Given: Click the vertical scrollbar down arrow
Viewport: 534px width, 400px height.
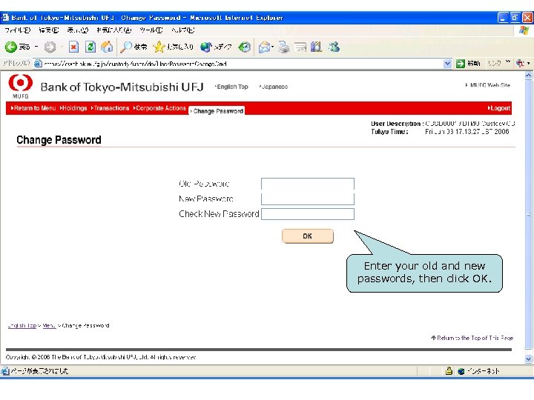Looking at the screenshot, I should pyautogui.click(x=528, y=359).
